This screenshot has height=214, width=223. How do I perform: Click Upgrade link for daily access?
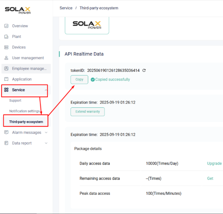pyautogui.click(x=214, y=163)
